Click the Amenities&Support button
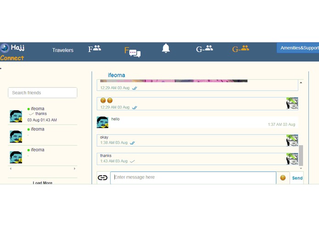The image size is (319, 226). (298, 48)
